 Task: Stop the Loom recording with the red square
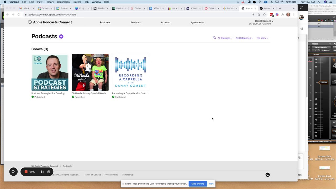26,172
